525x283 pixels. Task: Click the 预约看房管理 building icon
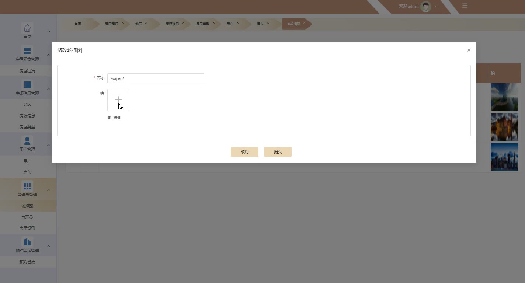tap(27, 242)
